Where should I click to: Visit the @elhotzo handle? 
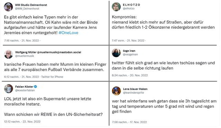tap(128, 8)
